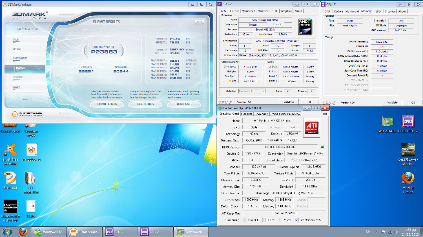The width and height of the screenshot is (423, 237).
Task: Click Validate in right CPU-Z window
Action: [x=392, y=103]
